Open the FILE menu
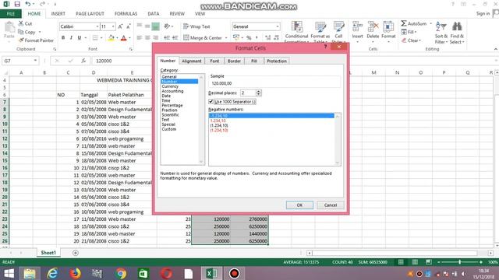This screenshot has width=499, height=280. coord(11,14)
